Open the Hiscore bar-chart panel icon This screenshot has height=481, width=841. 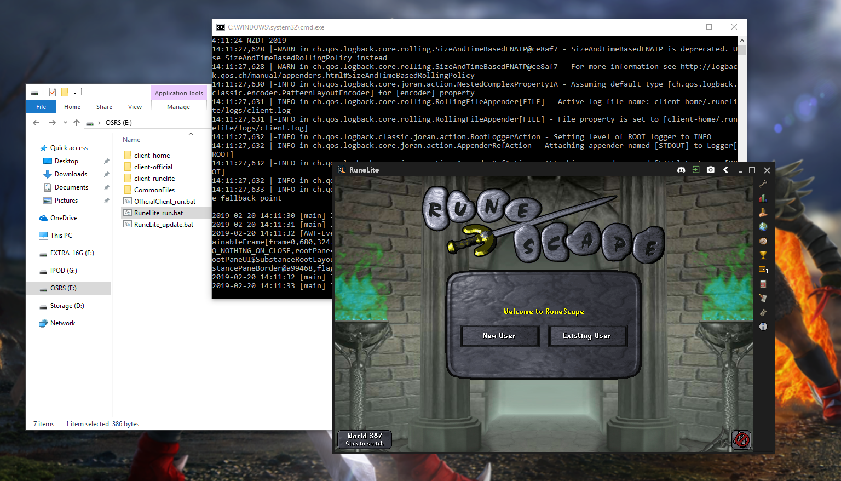click(x=763, y=198)
